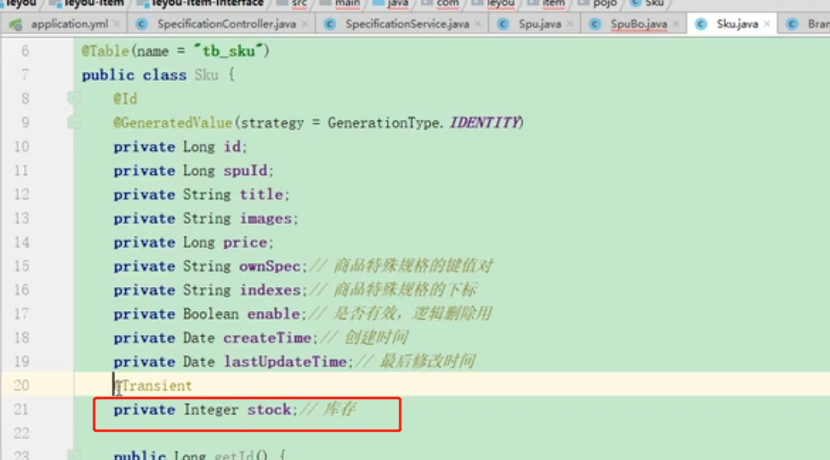
Task: Click the indexes field name
Action: (270, 290)
